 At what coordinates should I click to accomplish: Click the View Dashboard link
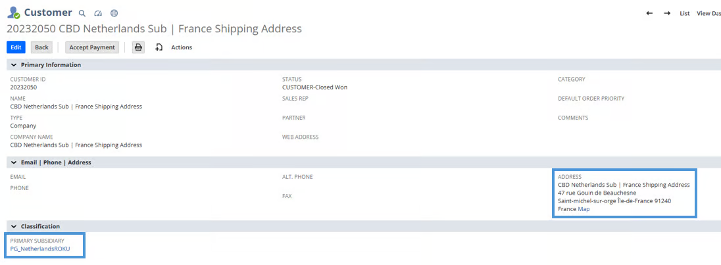point(709,13)
